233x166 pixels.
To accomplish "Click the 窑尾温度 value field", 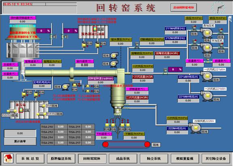I will pyautogui.click(x=33, y=65).
